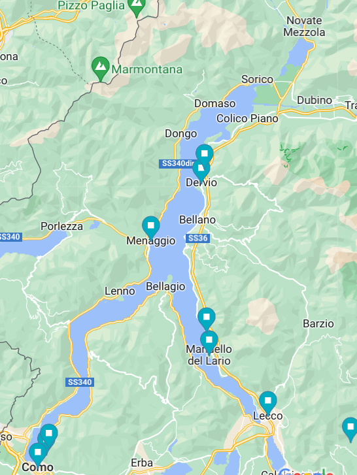Click the SS36 road shield
Viewport: 357px width, 475px height.
point(197,238)
